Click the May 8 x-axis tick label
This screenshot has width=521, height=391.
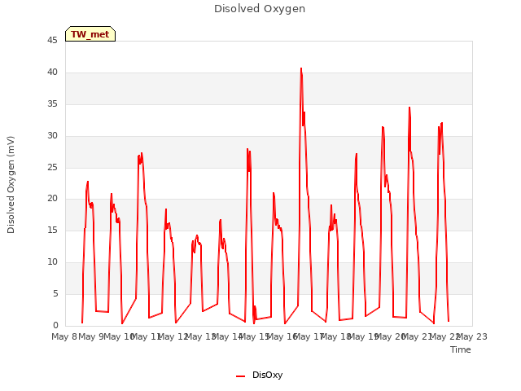(x=64, y=336)
